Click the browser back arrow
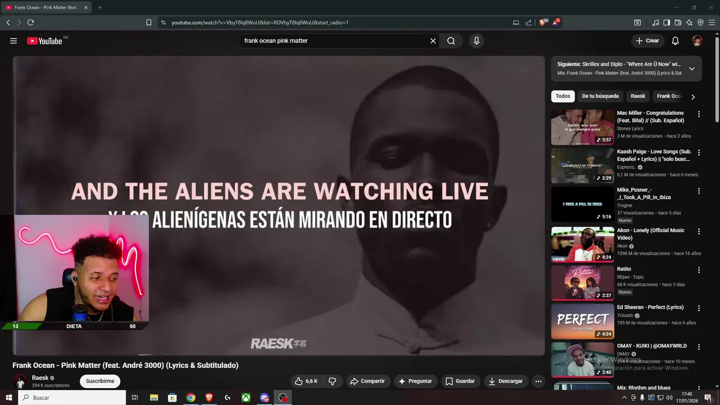Screen dimensions: 720x405 click(8, 22)
